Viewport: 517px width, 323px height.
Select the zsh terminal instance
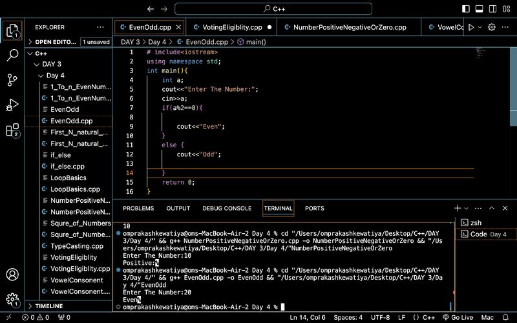[x=486, y=223]
